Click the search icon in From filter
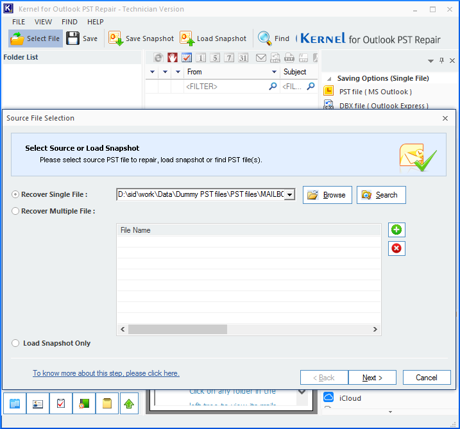The image size is (460, 429). pos(273,86)
